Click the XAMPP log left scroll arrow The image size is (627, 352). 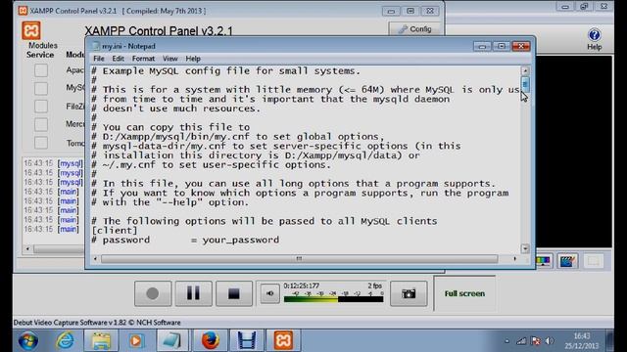click(x=27, y=249)
